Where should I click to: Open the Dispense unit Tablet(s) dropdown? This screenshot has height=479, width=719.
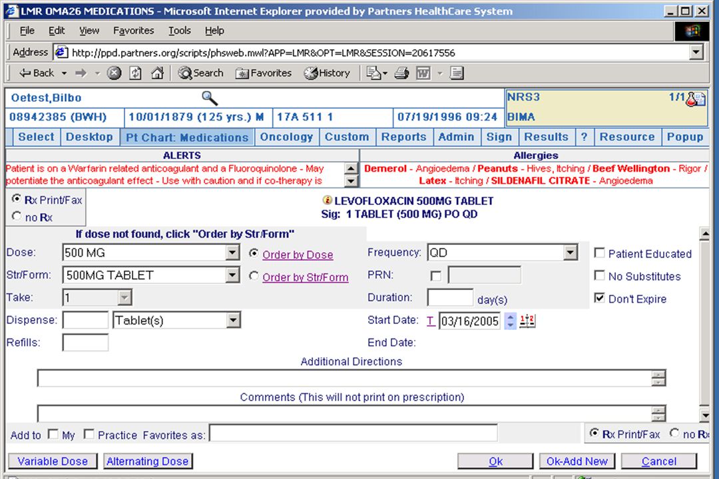click(234, 320)
